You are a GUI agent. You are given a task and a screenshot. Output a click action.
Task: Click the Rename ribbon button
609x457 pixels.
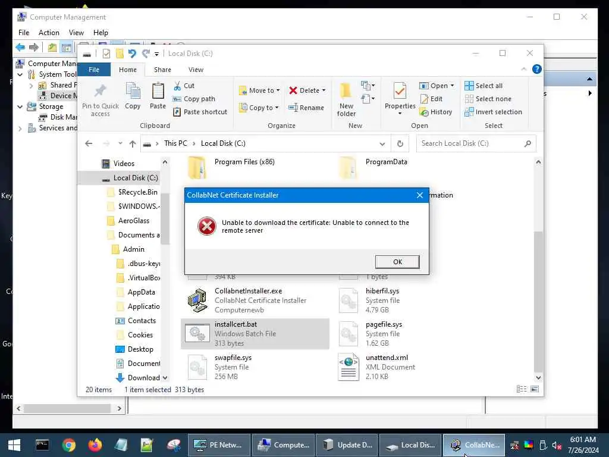pos(306,108)
